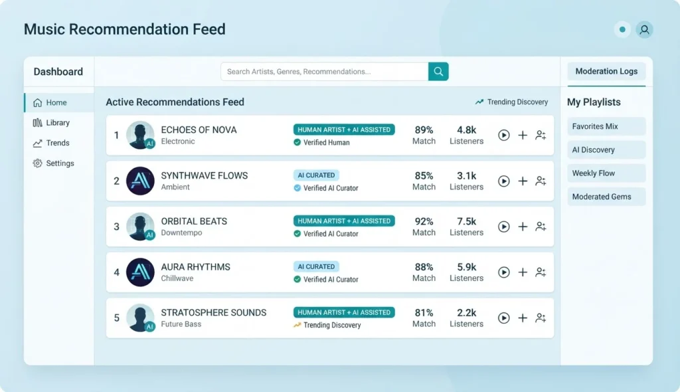680x392 pixels.
Task: Focus the Search Artists, Genres input field
Action: click(324, 72)
